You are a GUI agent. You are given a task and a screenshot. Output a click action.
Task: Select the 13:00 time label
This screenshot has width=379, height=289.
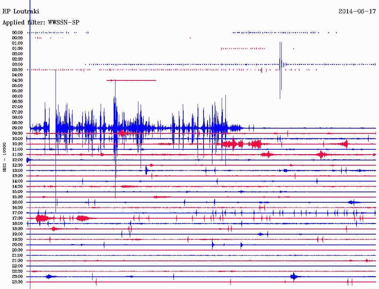pyautogui.click(x=17, y=170)
